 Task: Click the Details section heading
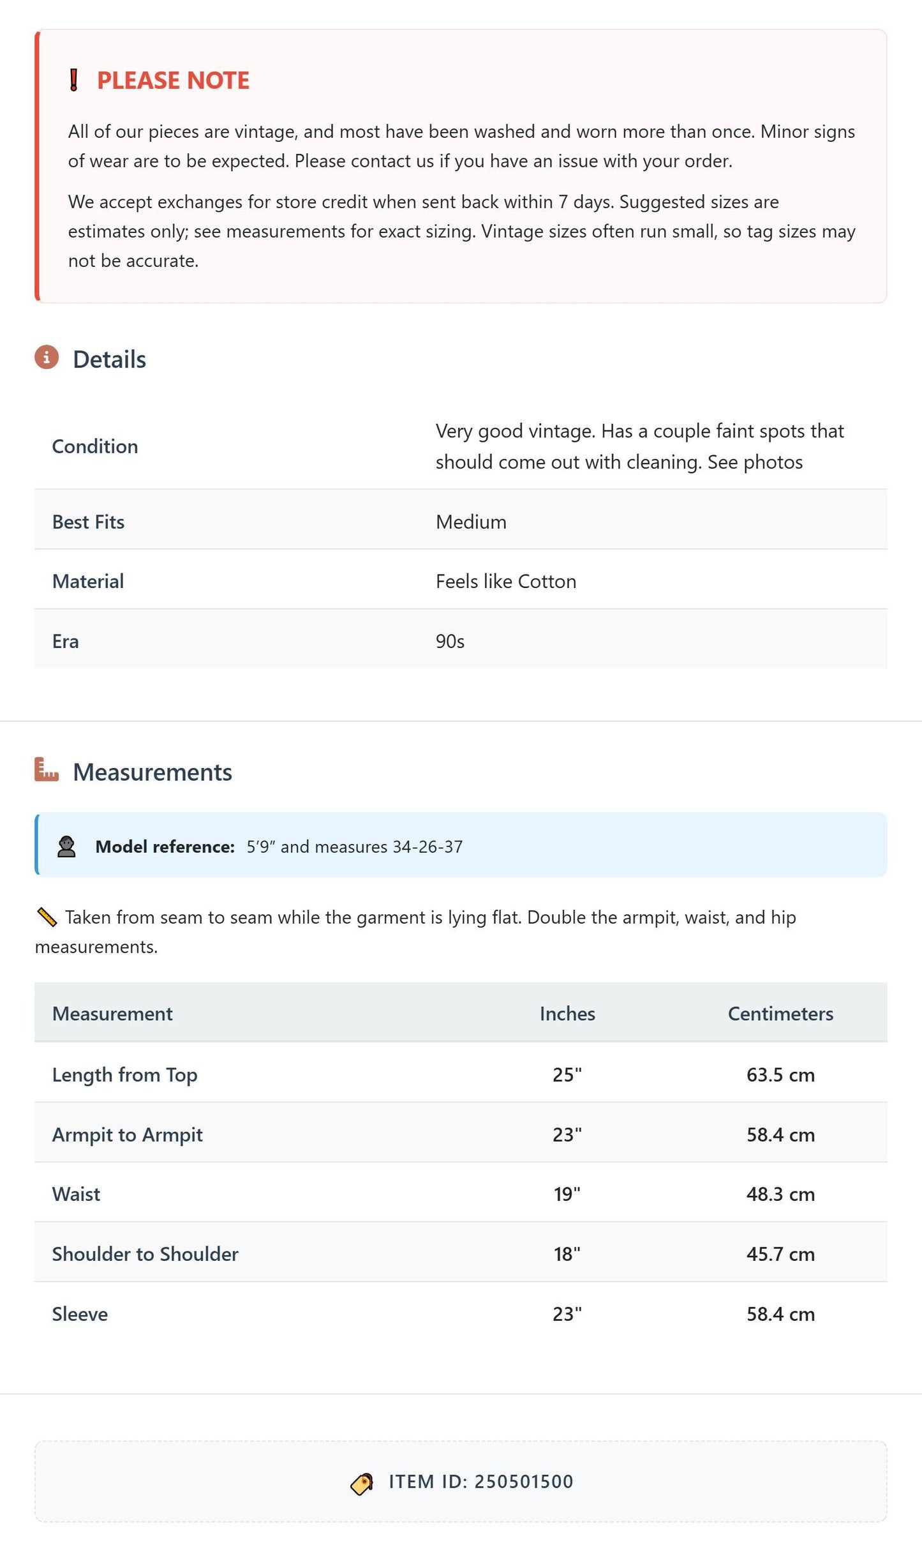tap(109, 359)
